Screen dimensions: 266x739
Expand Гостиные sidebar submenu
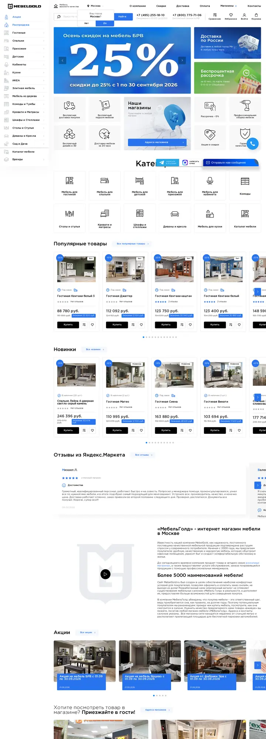tap(44, 33)
